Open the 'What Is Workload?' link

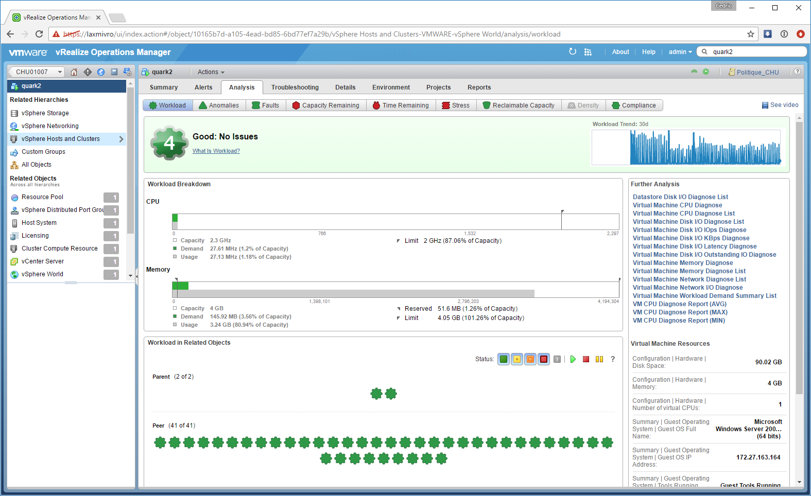[216, 151]
